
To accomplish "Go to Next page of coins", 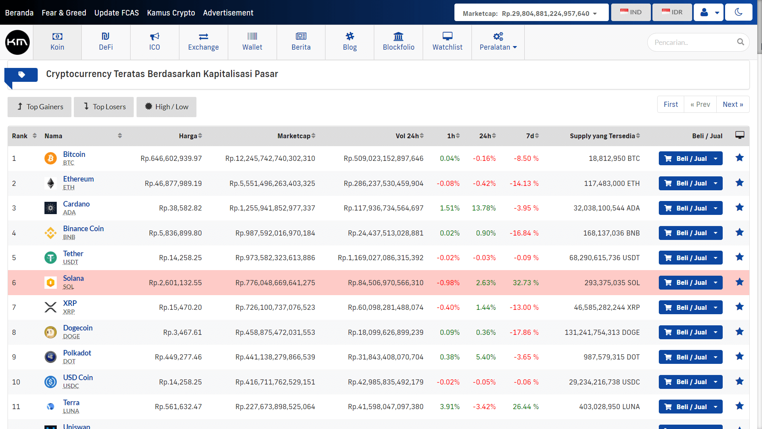I will pos(733,104).
